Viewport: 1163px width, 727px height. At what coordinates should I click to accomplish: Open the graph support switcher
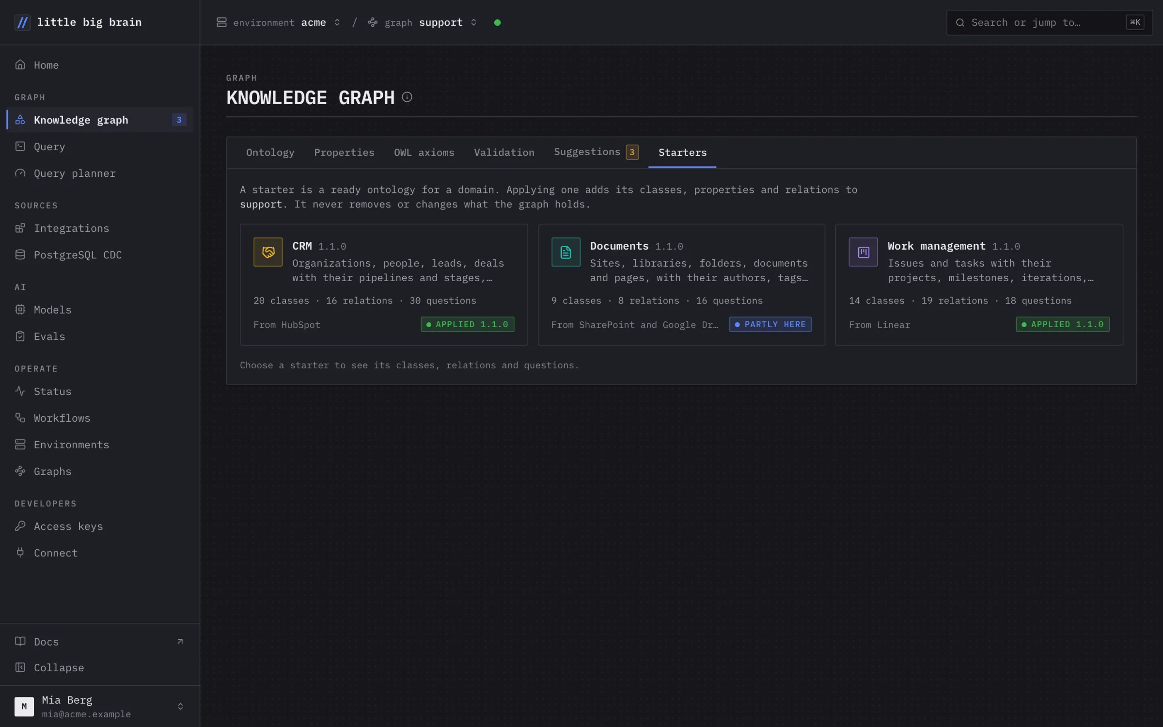(x=423, y=22)
